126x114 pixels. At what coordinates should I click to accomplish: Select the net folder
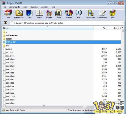click(6, 45)
